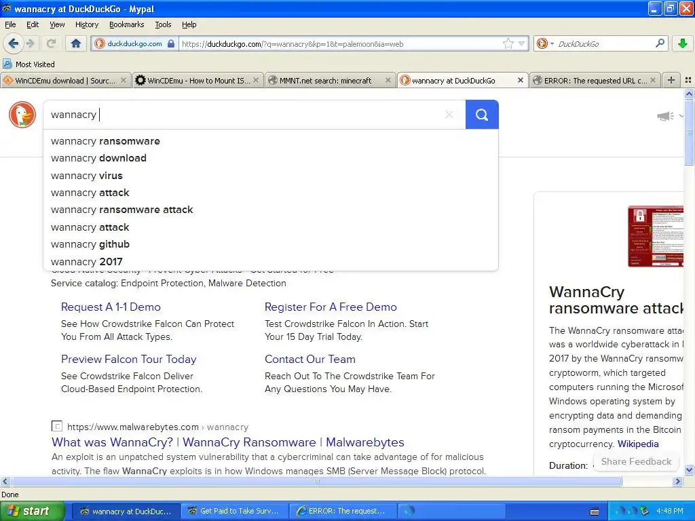Click horizontal scrollbar right arrow
Image resolution: width=695 pixels, height=521 pixels.
pos(677,481)
